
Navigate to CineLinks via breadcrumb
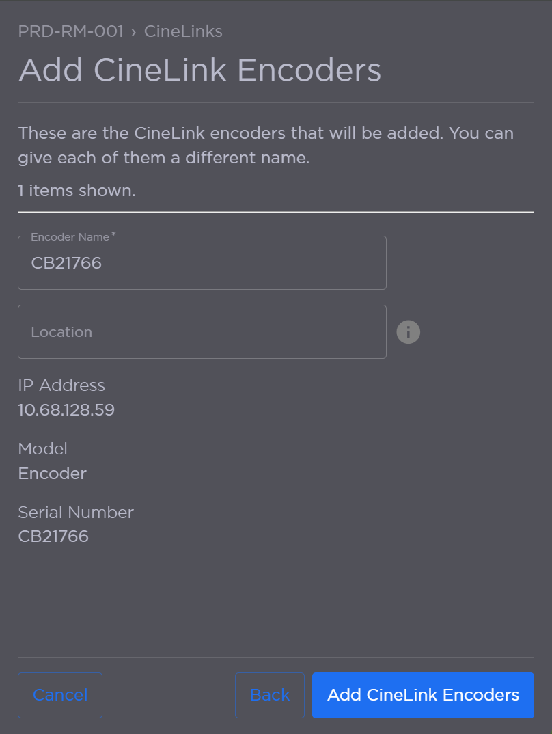point(183,31)
